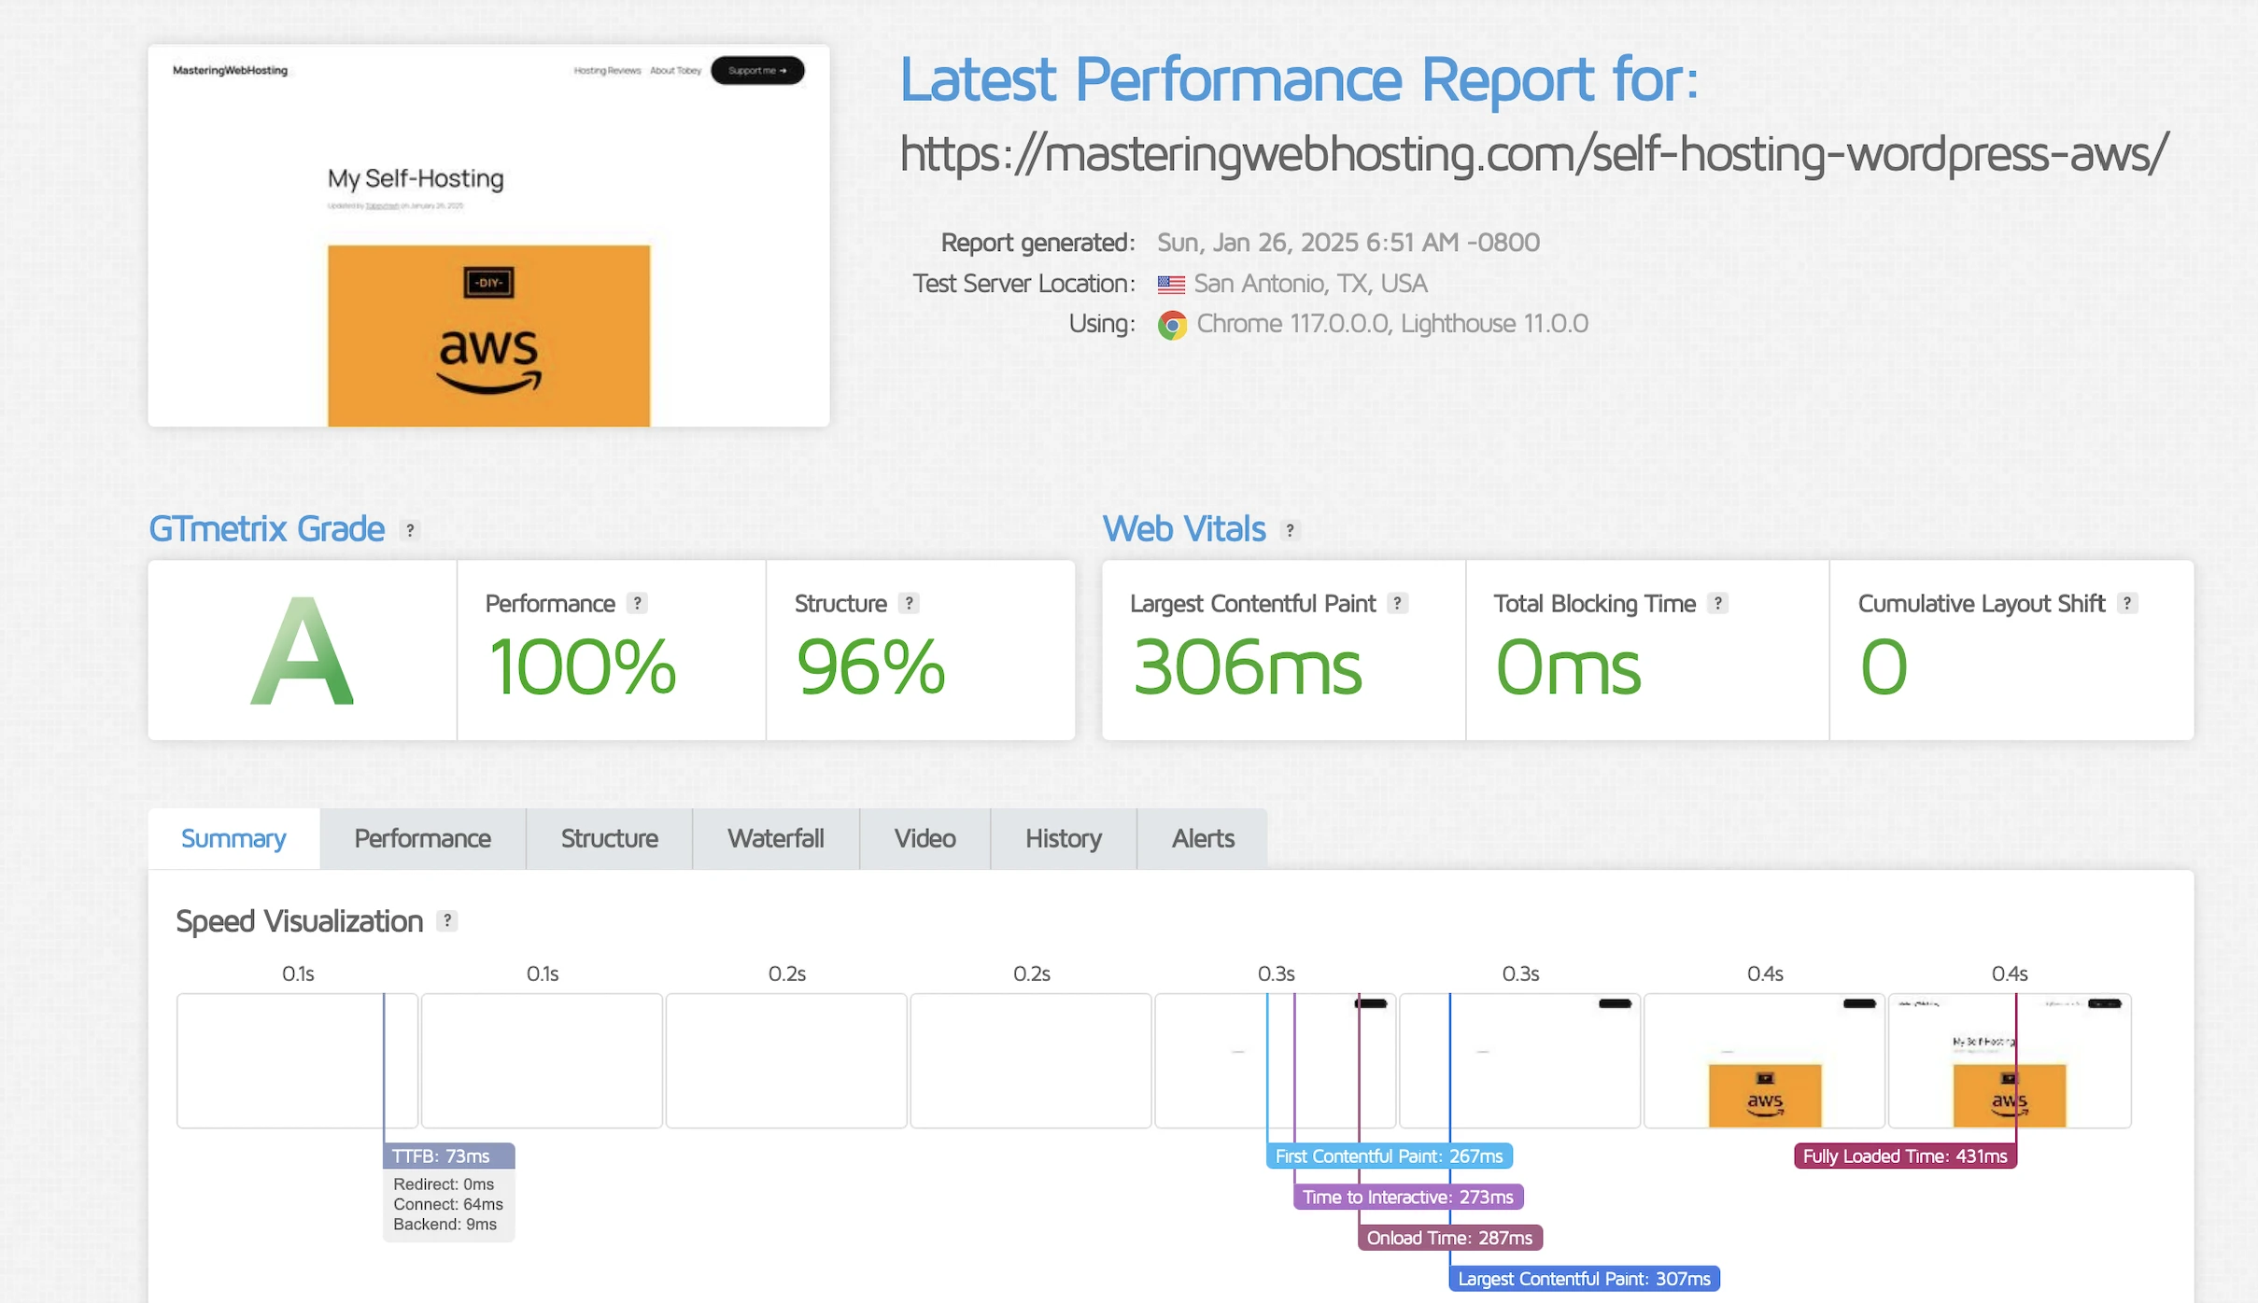Open the Alerts tab
This screenshot has height=1303, width=2258.
click(x=1203, y=838)
